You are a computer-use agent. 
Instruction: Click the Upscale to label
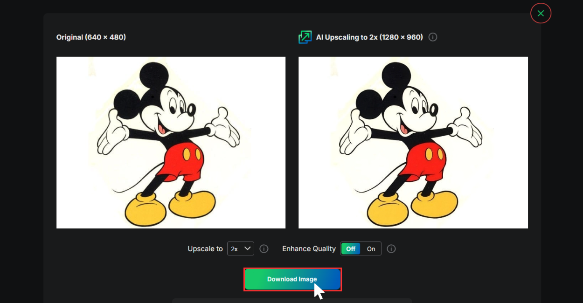click(x=205, y=249)
